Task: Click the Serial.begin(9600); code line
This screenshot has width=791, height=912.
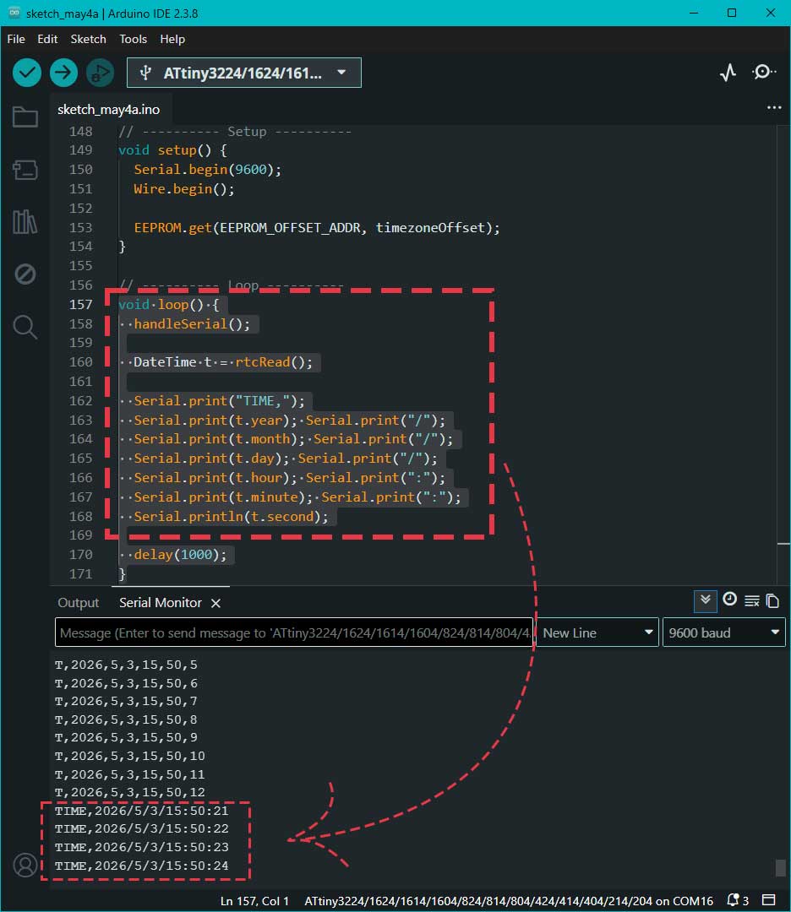Action: pos(207,169)
